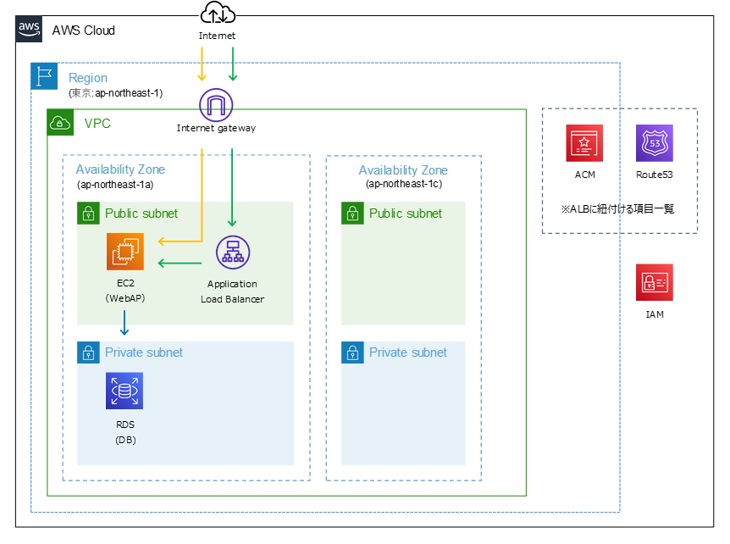Click the "EC2" label text
This screenshot has height=544, width=730.
(125, 283)
